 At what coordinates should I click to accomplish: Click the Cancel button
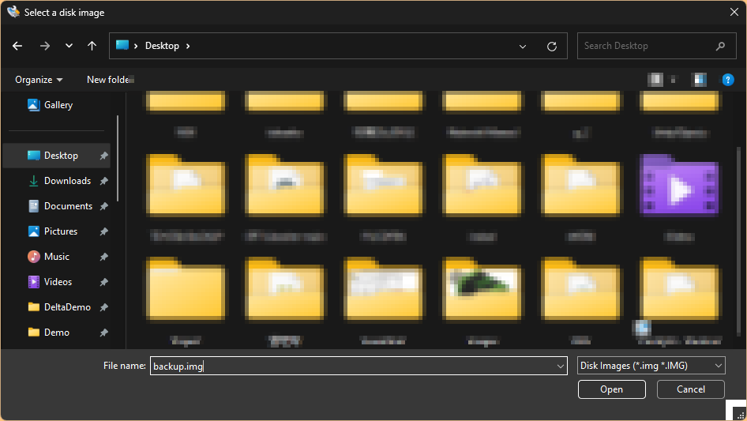[x=691, y=389]
